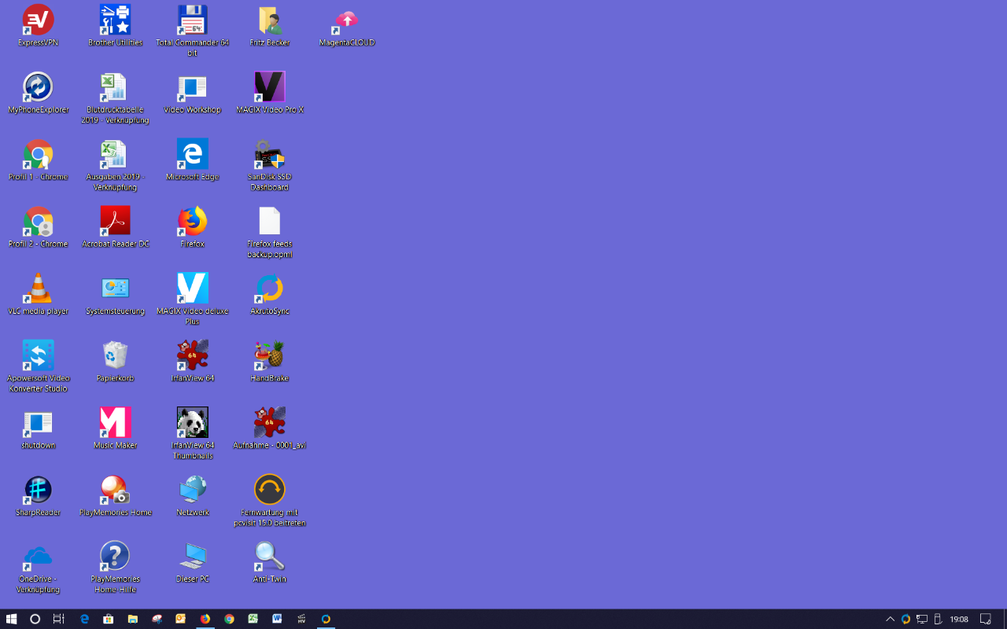Click the AkrutoSync tray icon
Screen dimensions: 1007x629
point(906,619)
